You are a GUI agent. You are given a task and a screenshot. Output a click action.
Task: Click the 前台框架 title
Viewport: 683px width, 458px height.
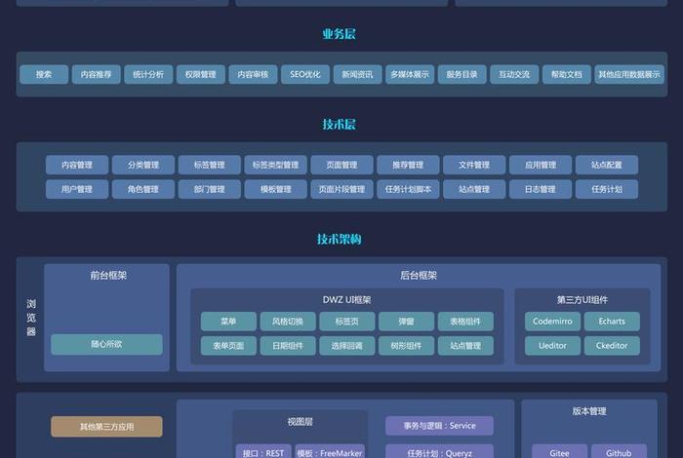click(108, 276)
